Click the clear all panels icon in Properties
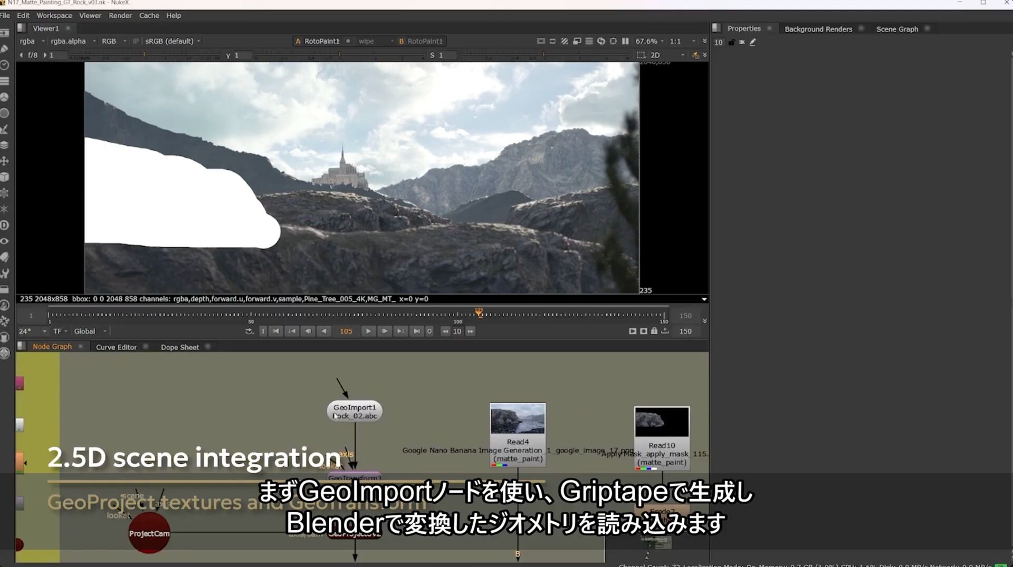 pos(742,42)
